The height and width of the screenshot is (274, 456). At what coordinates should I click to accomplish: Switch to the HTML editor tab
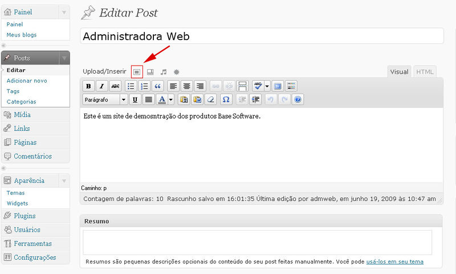click(425, 72)
